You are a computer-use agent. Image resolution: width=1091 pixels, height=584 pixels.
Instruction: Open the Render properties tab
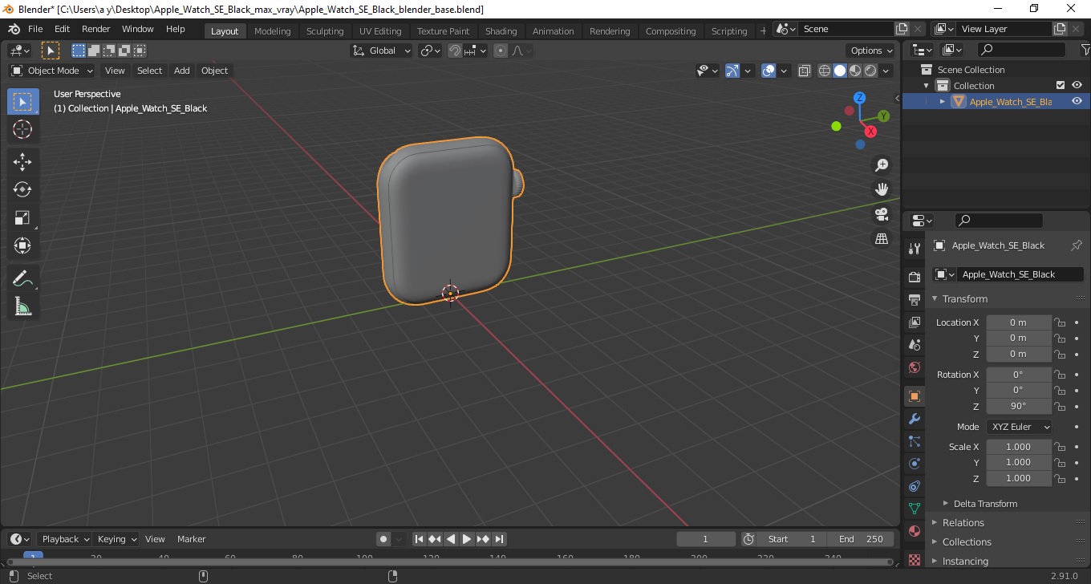914,277
